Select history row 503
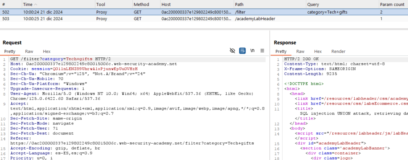Viewport: 408px width, 160px height. coord(204,19)
